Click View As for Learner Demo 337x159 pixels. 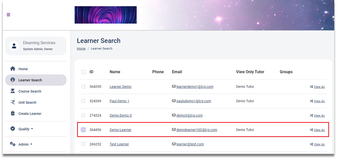[x=319, y=87]
